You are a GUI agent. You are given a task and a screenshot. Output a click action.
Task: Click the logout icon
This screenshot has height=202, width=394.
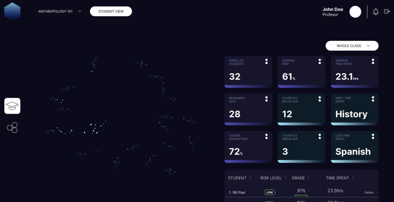(387, 12)
